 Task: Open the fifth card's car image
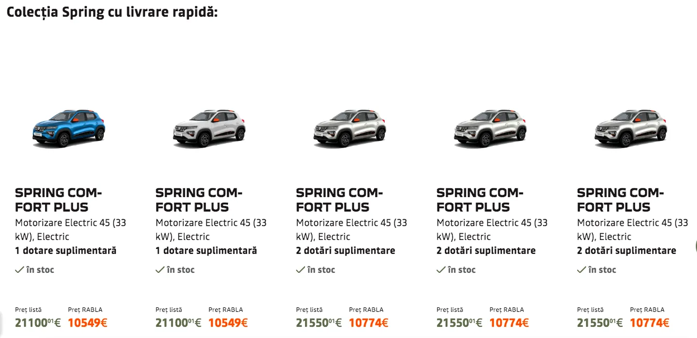(630, 128)
